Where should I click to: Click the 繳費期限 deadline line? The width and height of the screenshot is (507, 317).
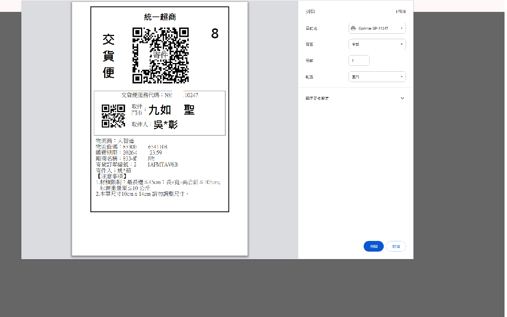tap(129, 153)
